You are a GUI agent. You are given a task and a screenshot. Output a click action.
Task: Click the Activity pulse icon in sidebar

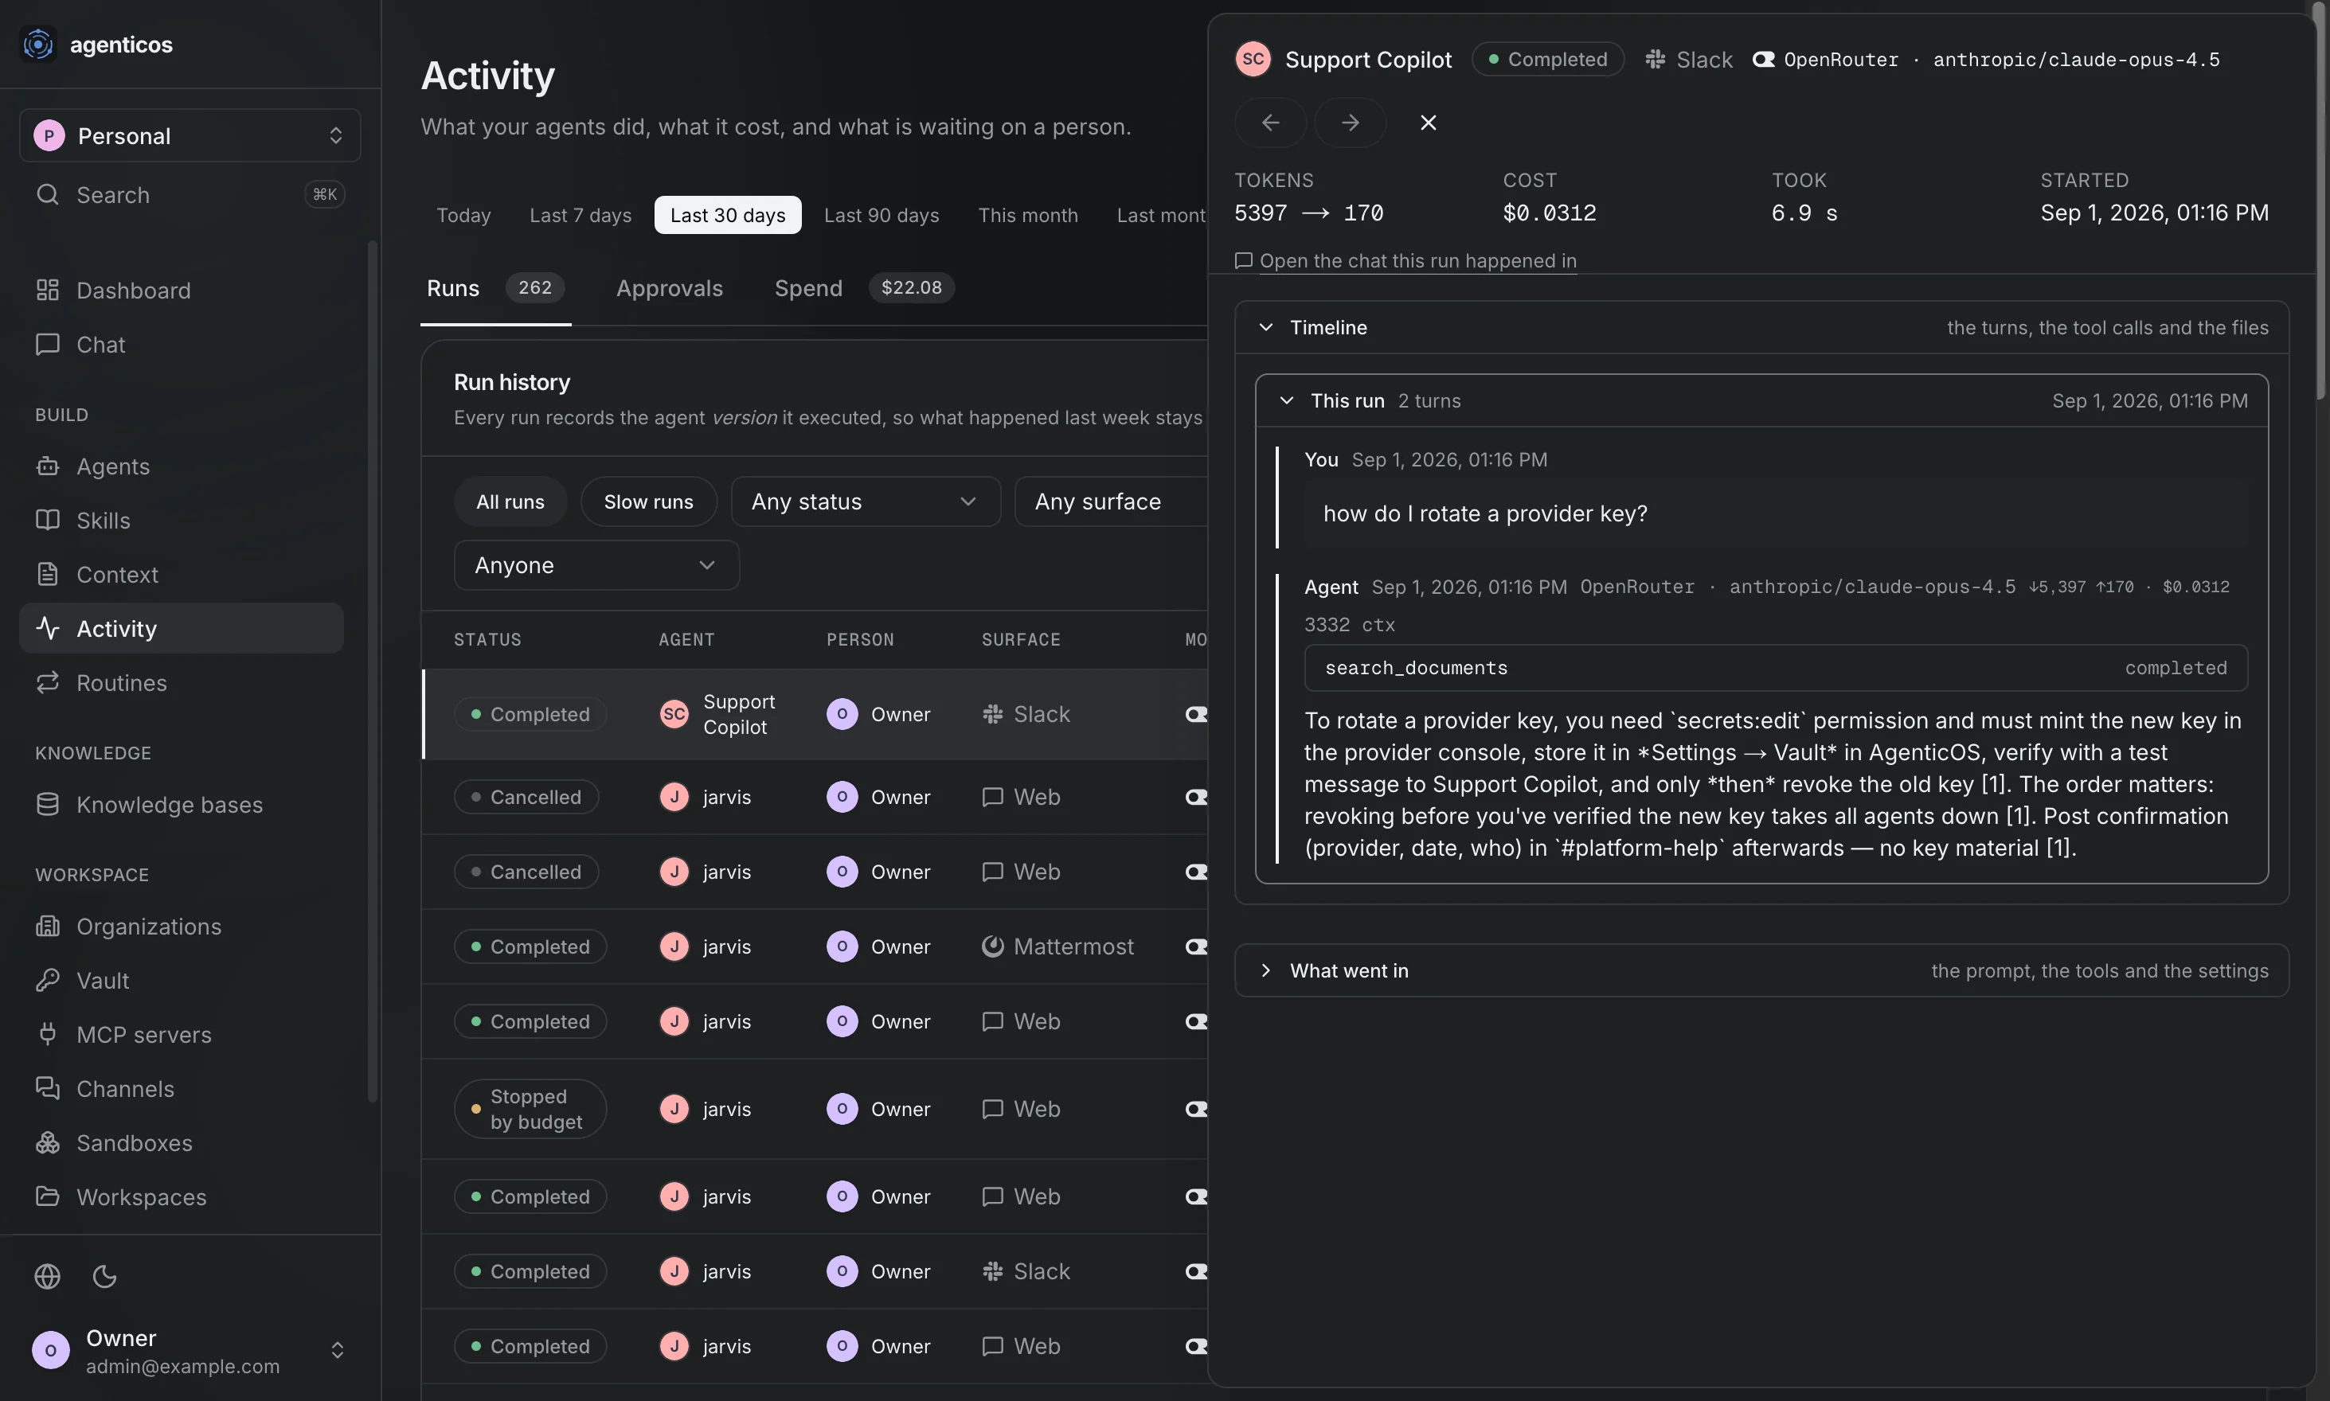tap(47, 628)
